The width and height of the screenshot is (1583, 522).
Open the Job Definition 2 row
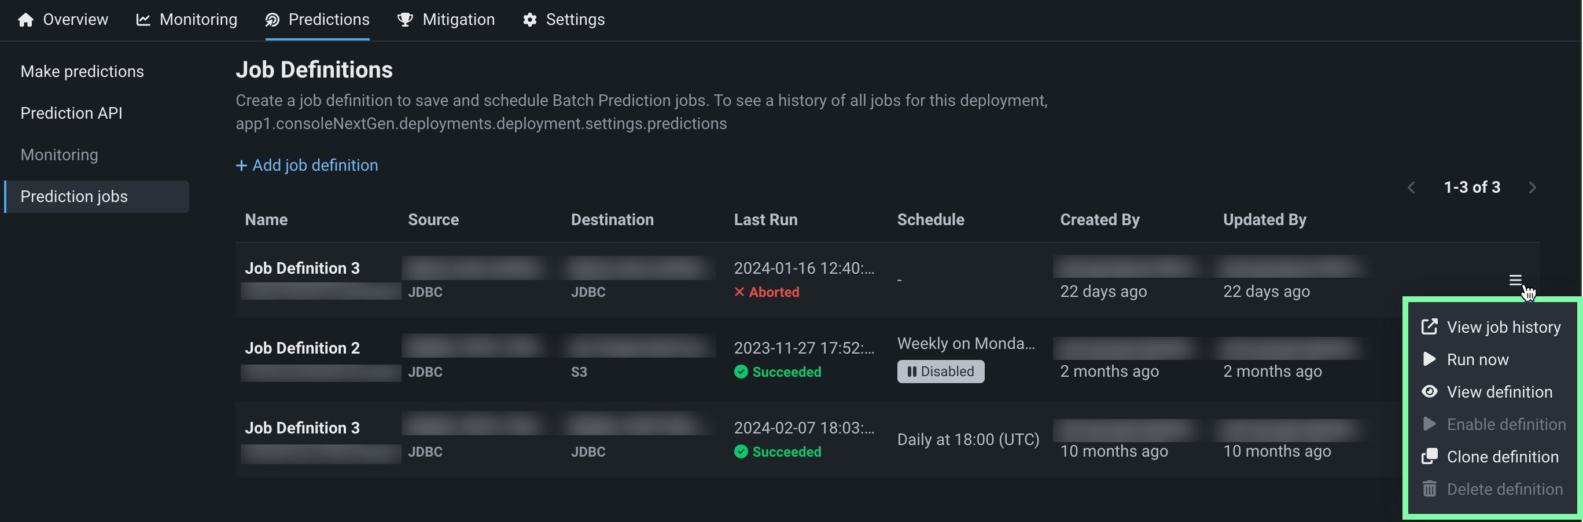303,348
